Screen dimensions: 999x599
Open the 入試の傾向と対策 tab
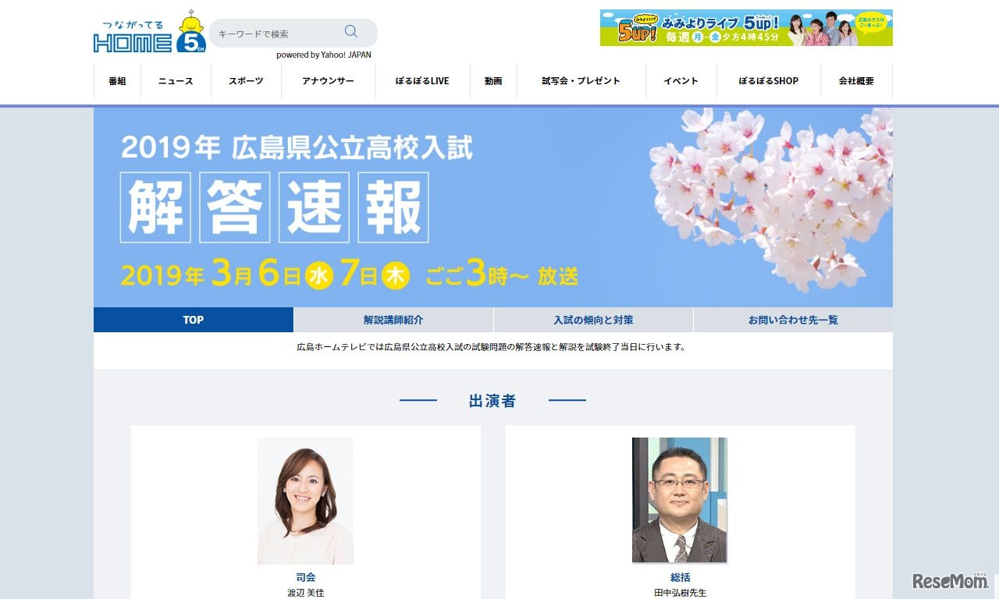592,319
